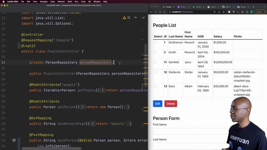The height and width of the screenshot is (150, 267).
Task: Click the 'Salary' column header
Action: pyautogui.click(x=218, y=36)
